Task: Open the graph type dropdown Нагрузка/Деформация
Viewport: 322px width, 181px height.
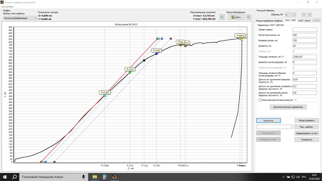Action: [x=20, y=18]
